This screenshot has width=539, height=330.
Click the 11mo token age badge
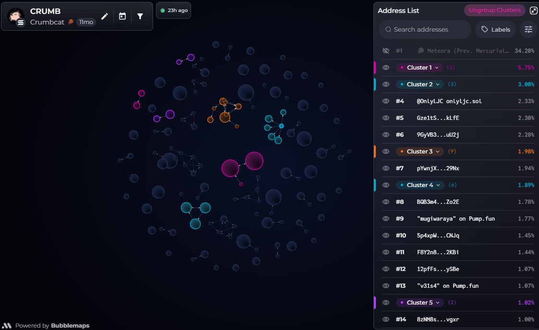coord(86,22)
